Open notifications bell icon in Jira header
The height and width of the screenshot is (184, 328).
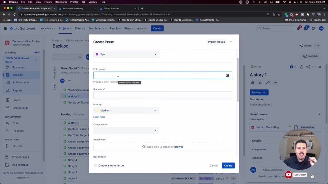(299, 28)
